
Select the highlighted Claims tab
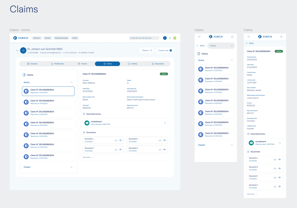click(x=107, y=64)
